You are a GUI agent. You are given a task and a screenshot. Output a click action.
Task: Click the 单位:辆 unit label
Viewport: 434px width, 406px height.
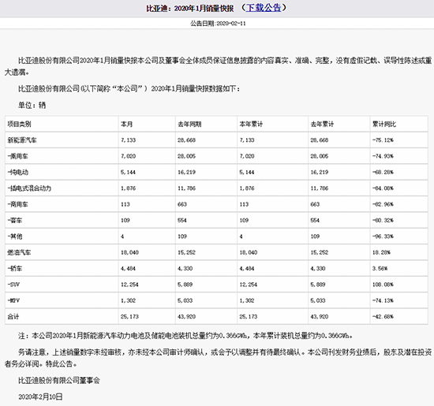pos(32,106)
